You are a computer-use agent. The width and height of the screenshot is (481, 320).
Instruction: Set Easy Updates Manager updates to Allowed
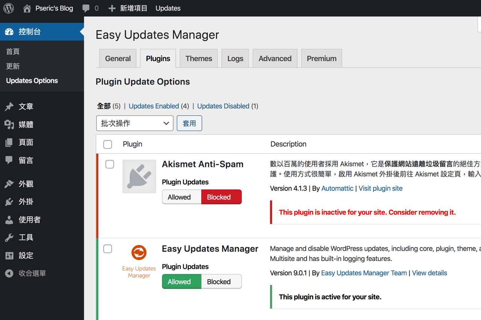point(182,282)
